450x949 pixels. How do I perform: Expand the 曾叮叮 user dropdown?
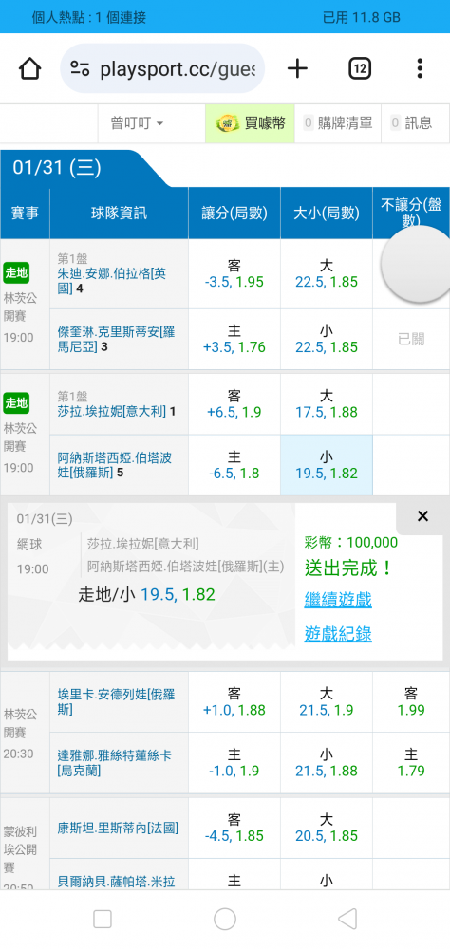(137, 123)
